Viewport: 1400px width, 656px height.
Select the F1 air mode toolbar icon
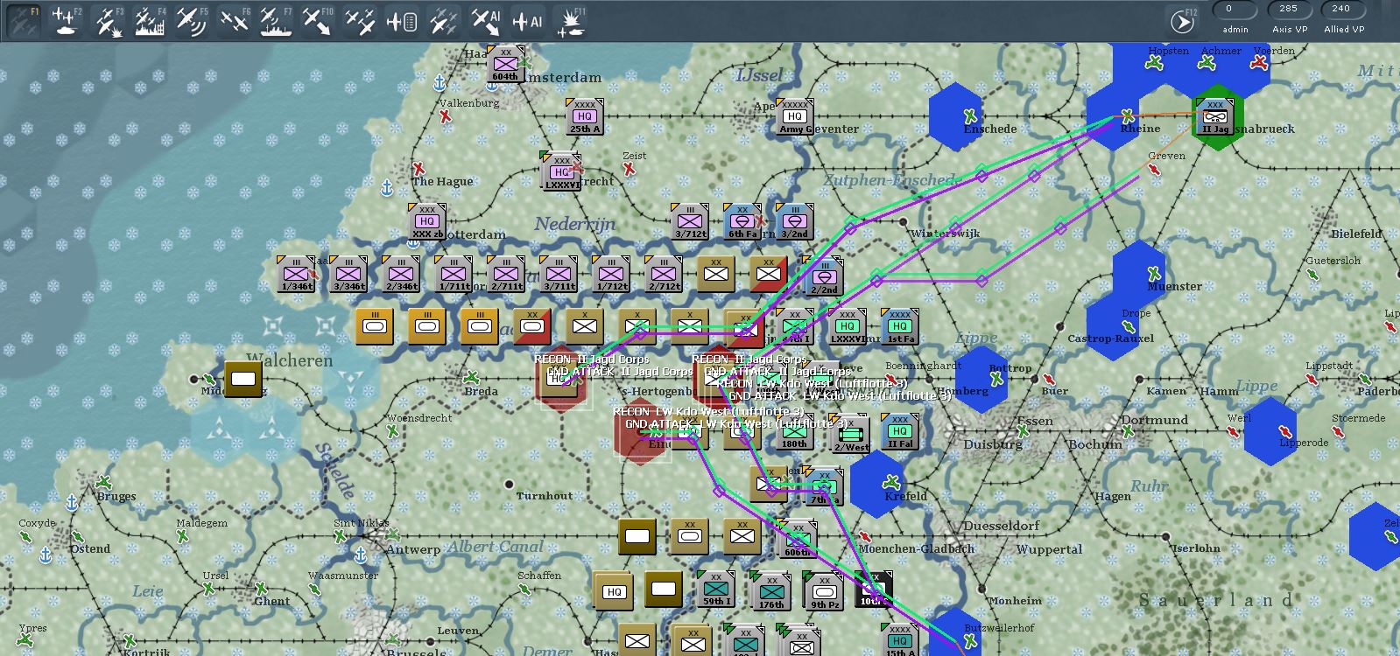[x=23, y=20]
